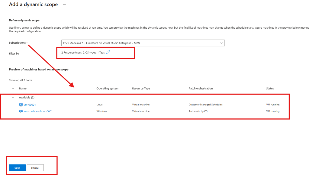
Task: Save the dynamic scope
Action: point(17,168)
